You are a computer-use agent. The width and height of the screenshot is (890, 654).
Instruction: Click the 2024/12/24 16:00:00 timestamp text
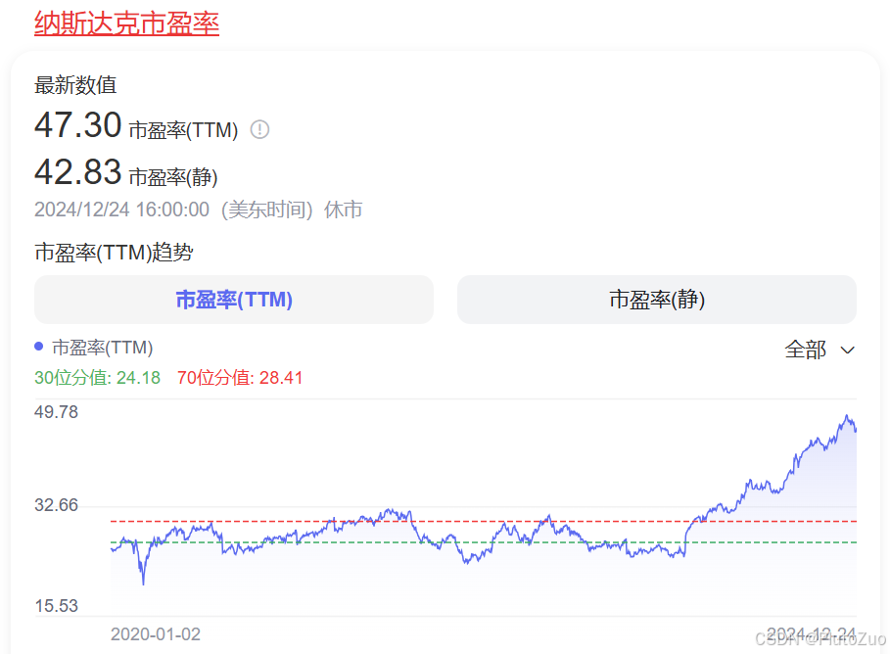(x=121, y=210)
